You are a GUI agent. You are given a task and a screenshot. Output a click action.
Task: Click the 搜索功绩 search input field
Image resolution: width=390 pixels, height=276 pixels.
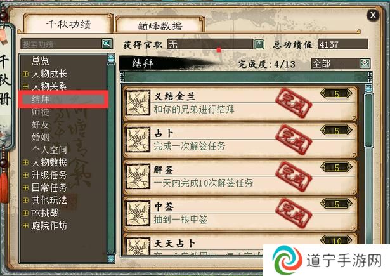click(61, 44)
